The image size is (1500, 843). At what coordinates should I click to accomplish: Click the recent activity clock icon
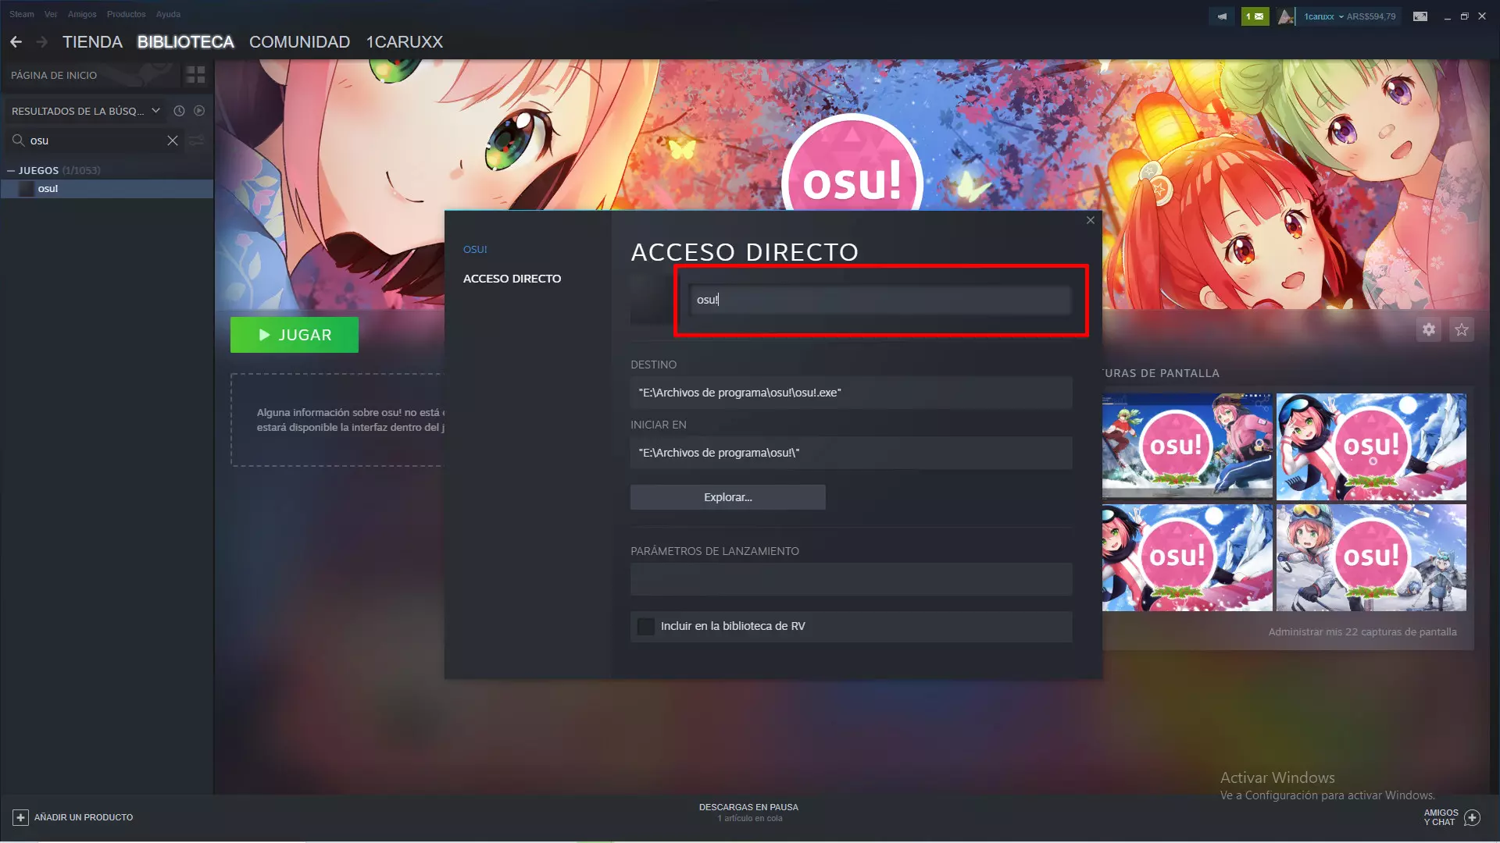coord(179,111)
